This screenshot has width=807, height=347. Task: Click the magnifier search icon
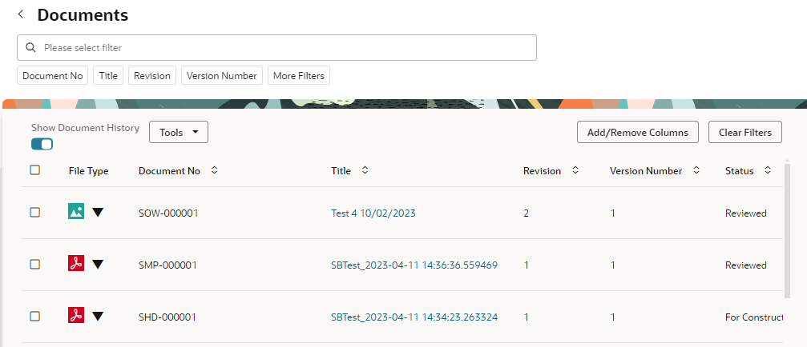[x=31, y=48]
